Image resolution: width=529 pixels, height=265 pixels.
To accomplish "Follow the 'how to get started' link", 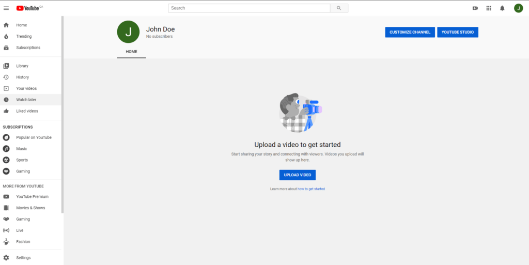I will click(x=311, y=189).
